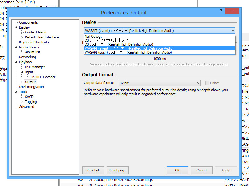Go to the Advanced preferences page

tap(26, 107)
